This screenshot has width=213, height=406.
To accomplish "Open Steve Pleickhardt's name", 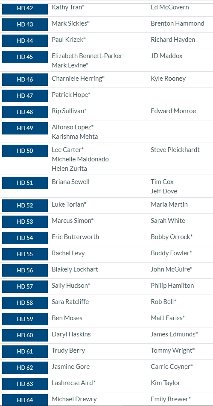I will (175, 150).
